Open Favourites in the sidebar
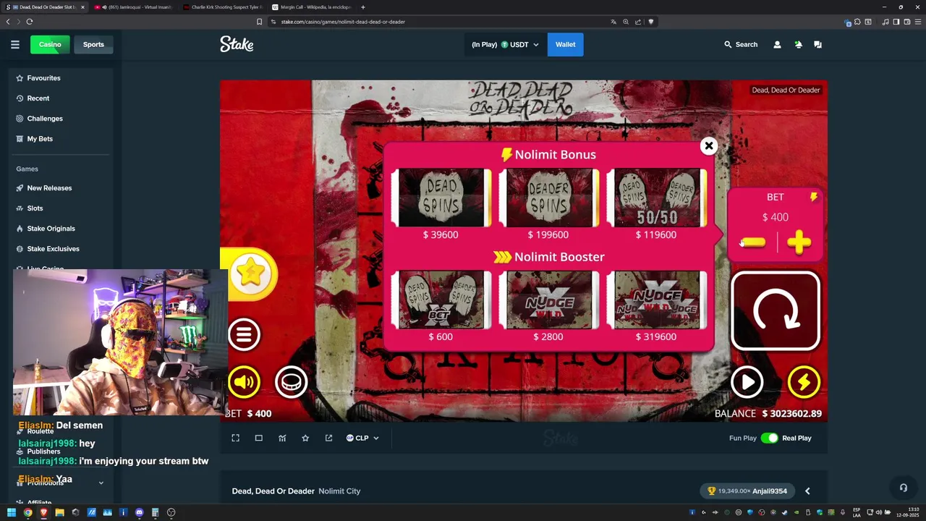The height and width of the screenshot is (521, 926). click(61, 78)
